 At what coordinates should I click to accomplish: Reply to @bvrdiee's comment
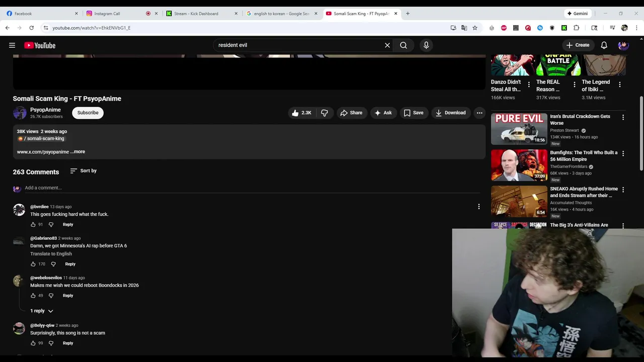pyautogui.click(x=68, y=225)
